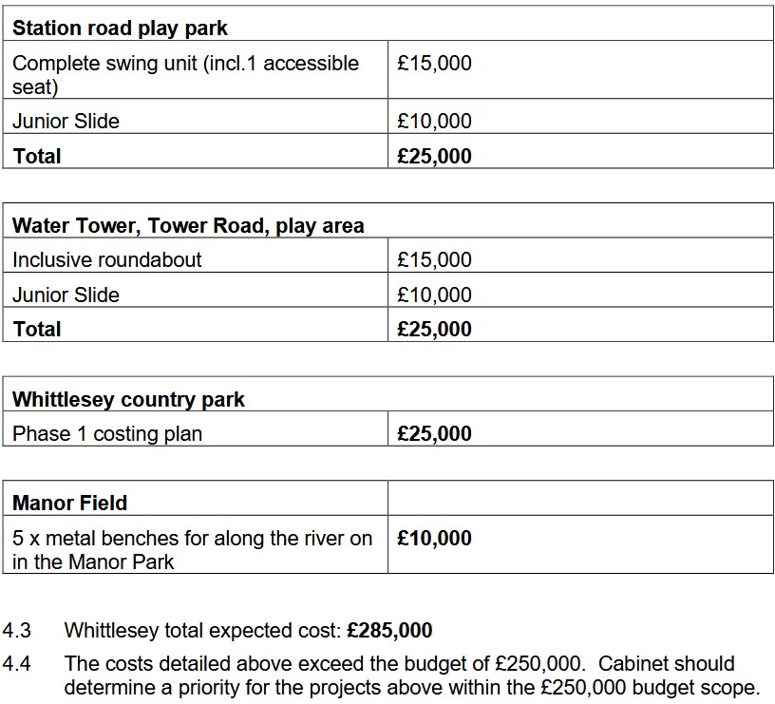The height and width of the screenshot is (704, 775).
Task: Select the "Inclusive roundabout" item text
Action: pos(107,259)
